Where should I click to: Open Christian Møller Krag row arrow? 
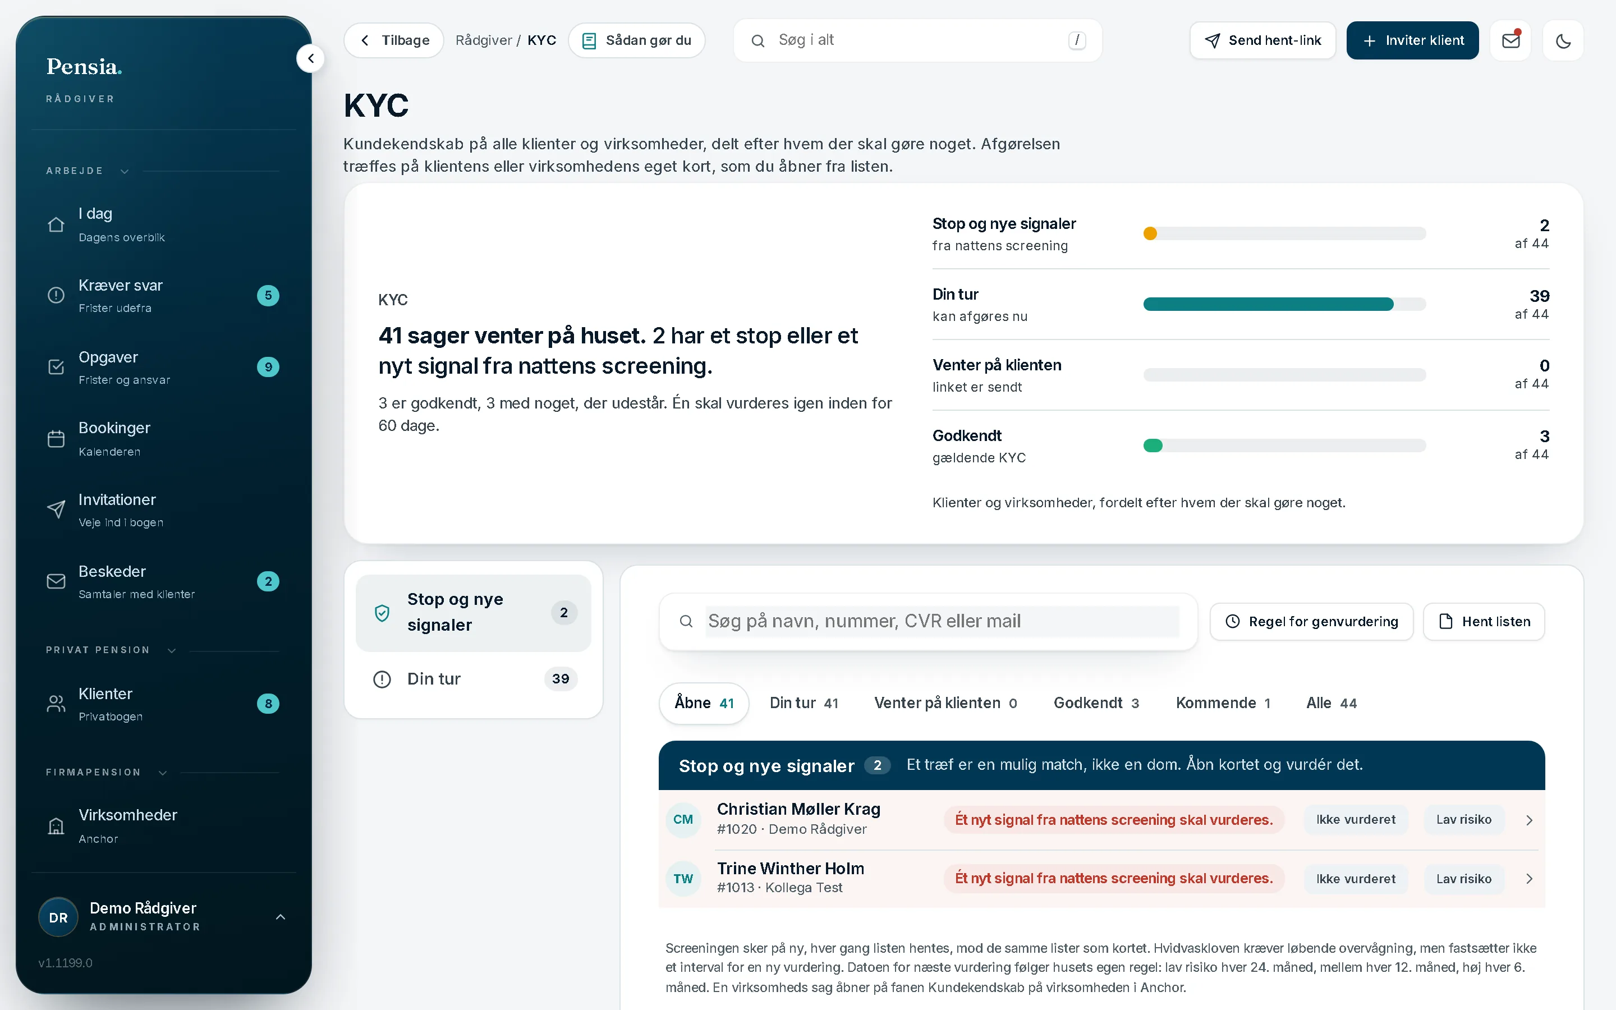click(1528, 820)
